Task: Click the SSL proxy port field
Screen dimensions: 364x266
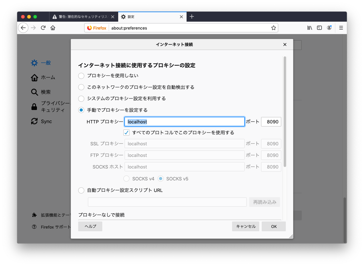Action: (x=271, y=144)
